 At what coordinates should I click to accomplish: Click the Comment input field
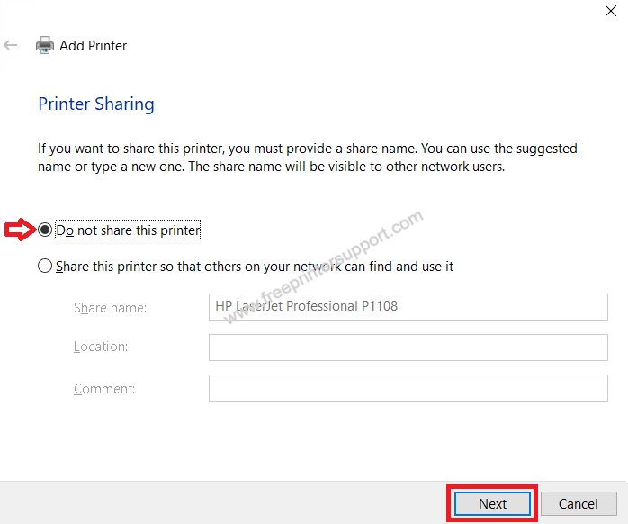pyautogui.click(x=408, y=388)
